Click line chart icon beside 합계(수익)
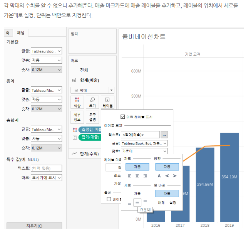 click(x=74, y=153)
